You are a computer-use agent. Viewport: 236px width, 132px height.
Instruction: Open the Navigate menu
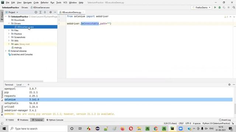pyautogui.click(x=27, y=3)
